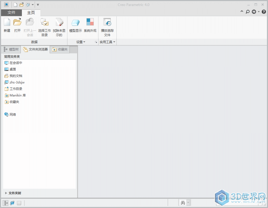
Task: Click the dialog launcher arrow in 设置 group
Action: 96,42
